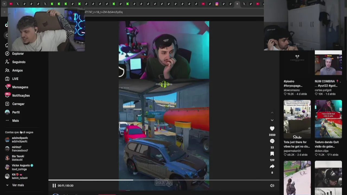Open Toduro dando Quit video thumbnail
This screenshot has width=347, height=195.
click(x=328, y=119)
